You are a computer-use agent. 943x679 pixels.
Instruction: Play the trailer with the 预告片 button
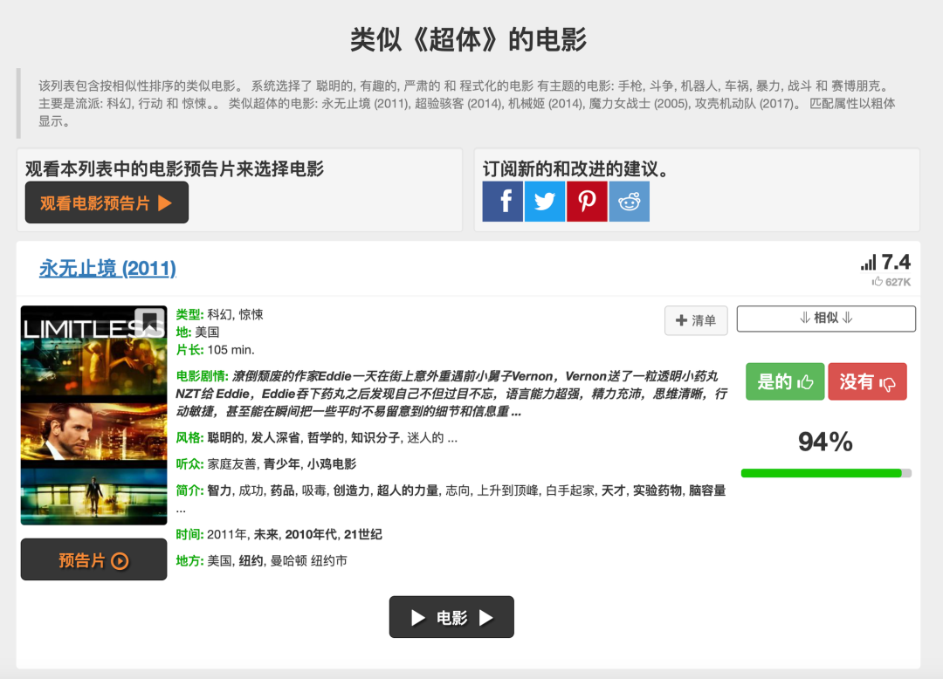pyautogui.click(x=93, y=560)
